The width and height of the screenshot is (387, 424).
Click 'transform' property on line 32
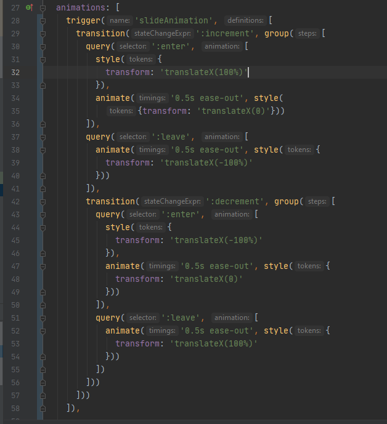coord(128,72)
